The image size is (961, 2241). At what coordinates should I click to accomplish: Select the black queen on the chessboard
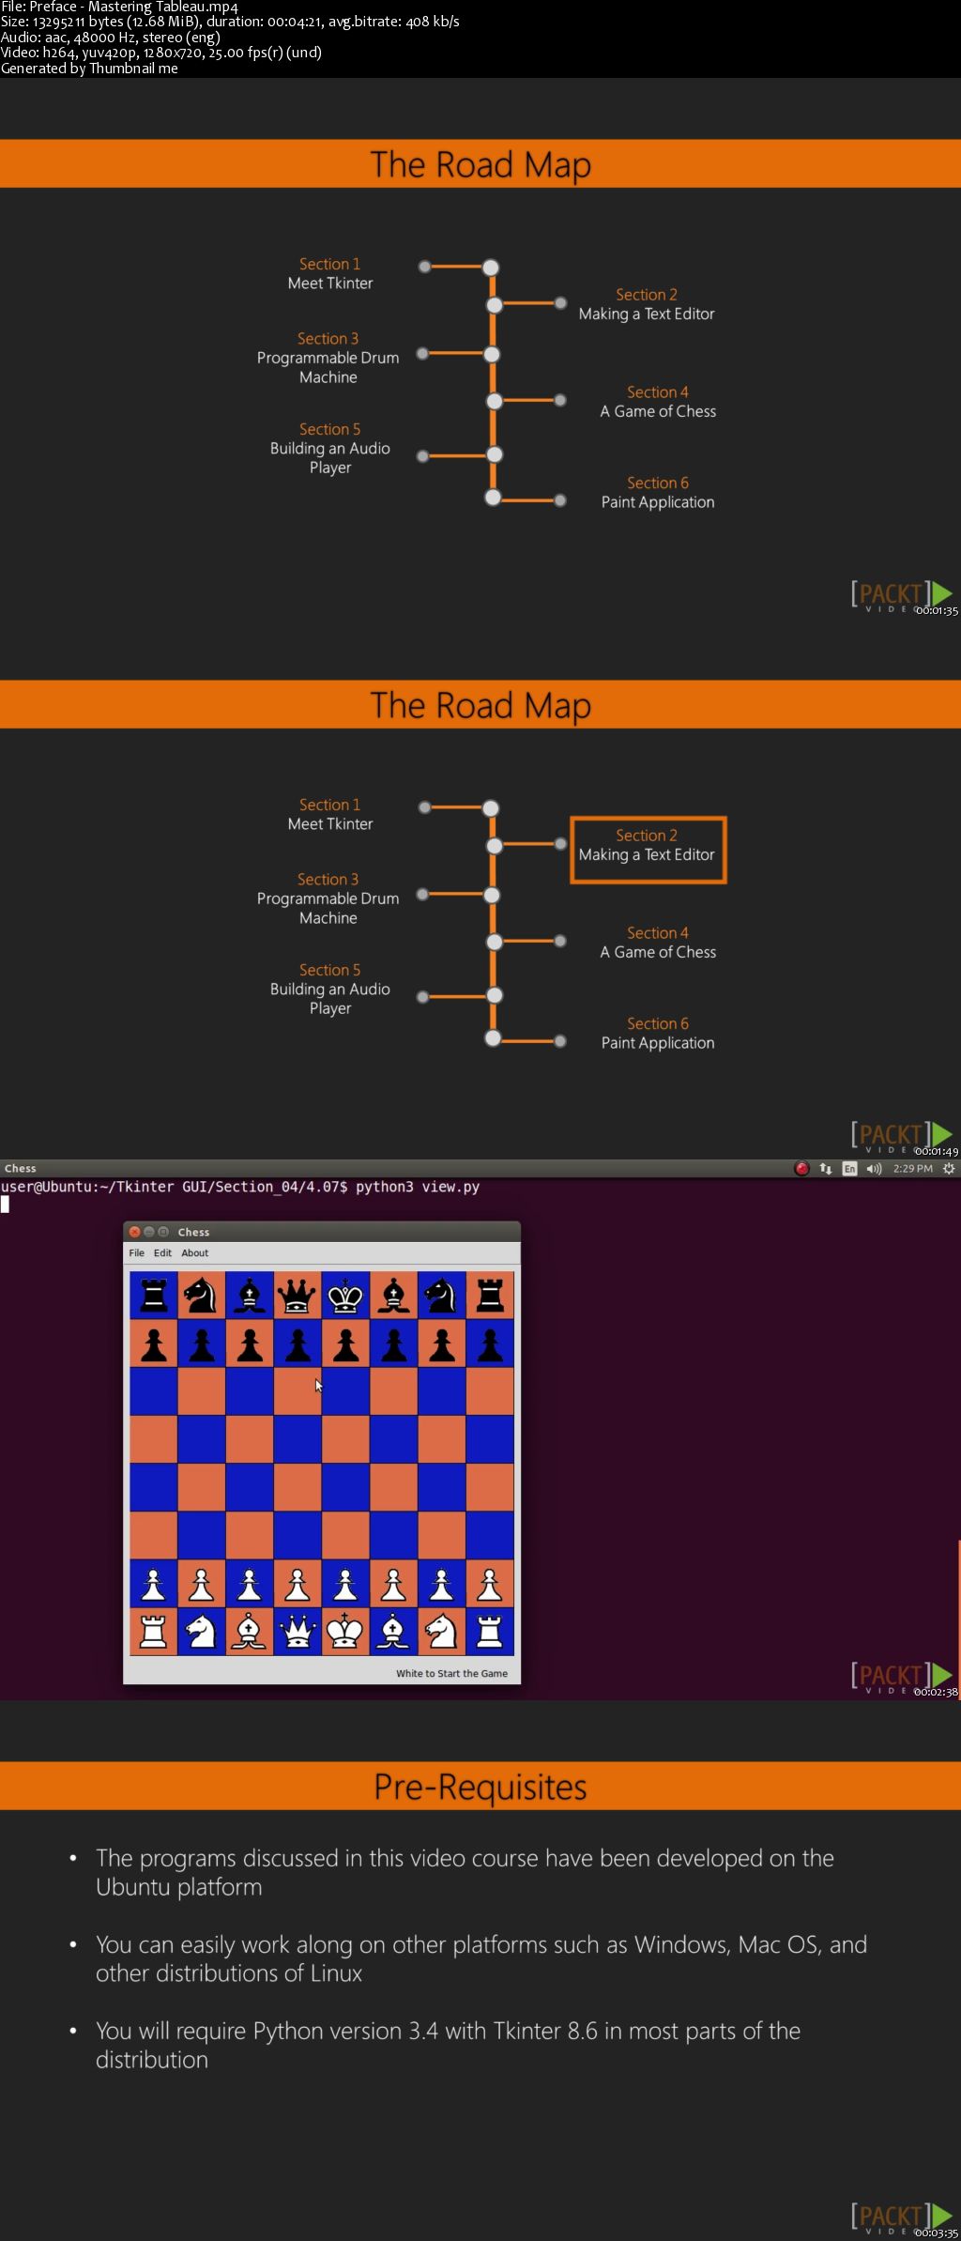(297, 1296)
